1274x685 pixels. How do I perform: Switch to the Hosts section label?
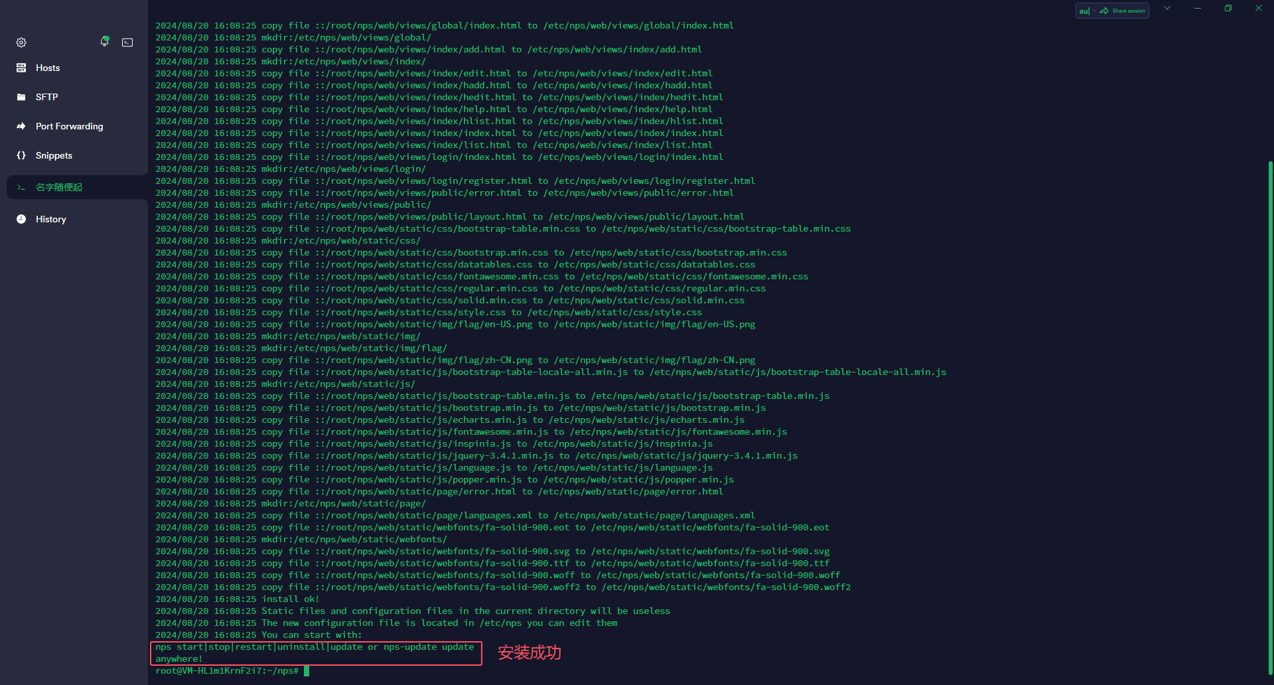[x=48, y=68]
